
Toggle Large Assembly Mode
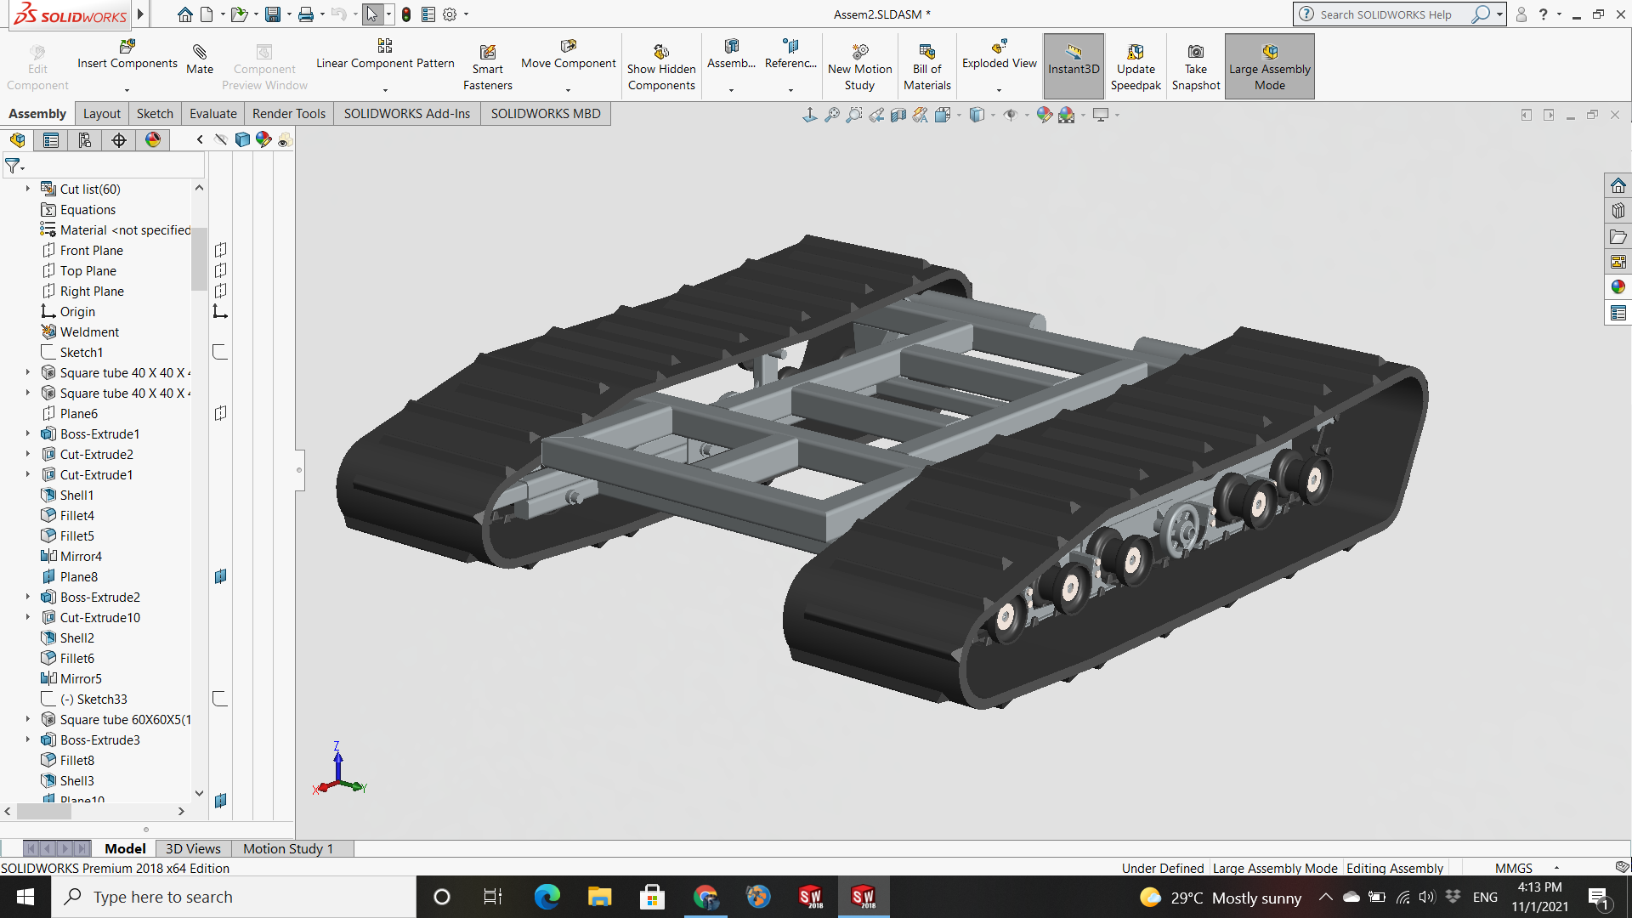(x=1269, y=67)
